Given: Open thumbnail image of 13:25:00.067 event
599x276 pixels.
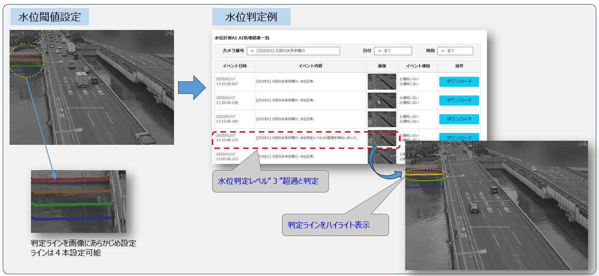Looking at the screenshot, I should 382,82.
